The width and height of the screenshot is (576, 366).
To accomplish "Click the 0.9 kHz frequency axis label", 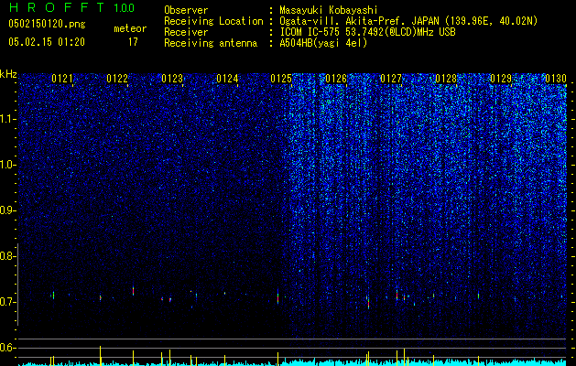I will pyautogui.click(x=7, y=210).
